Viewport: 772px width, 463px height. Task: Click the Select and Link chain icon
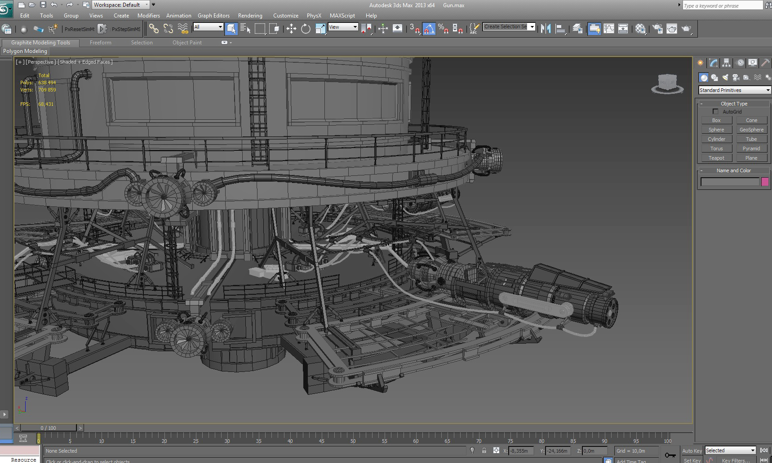click(154, 29)
